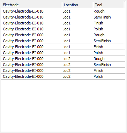Select the EI-010 Loc1 Polish row
This screenshot has width=127, height=133.
[62, 29]
